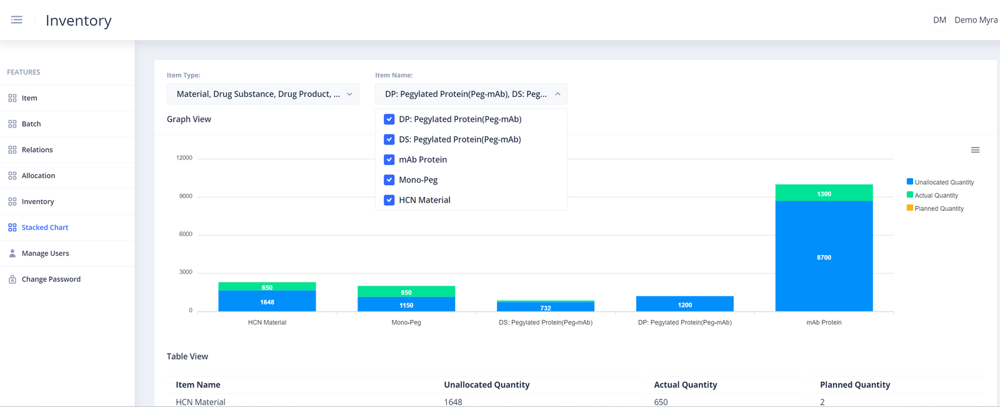Click the DP: Pegylated Protein 1200 bar
Screen dimensions: 1000x407
pos(685,304)
